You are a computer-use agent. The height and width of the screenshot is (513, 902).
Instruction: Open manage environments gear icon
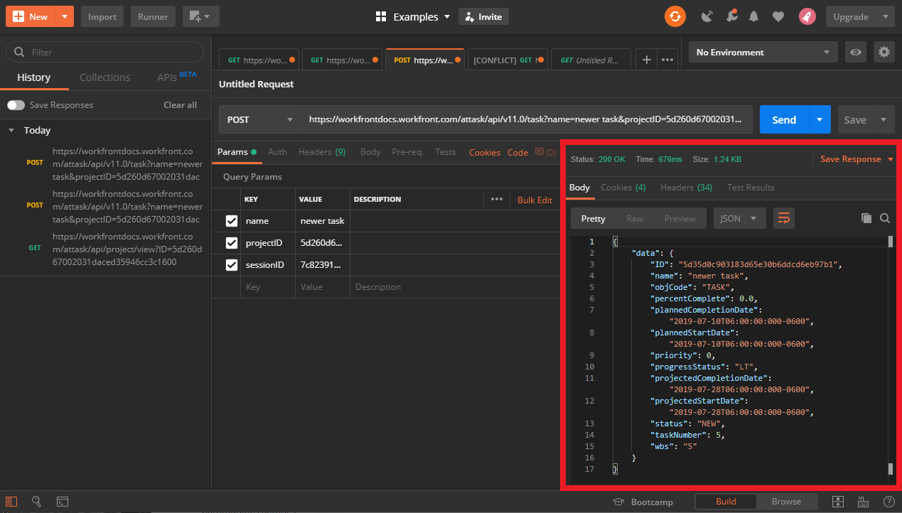pyautogui.click(x=884, y=52)
